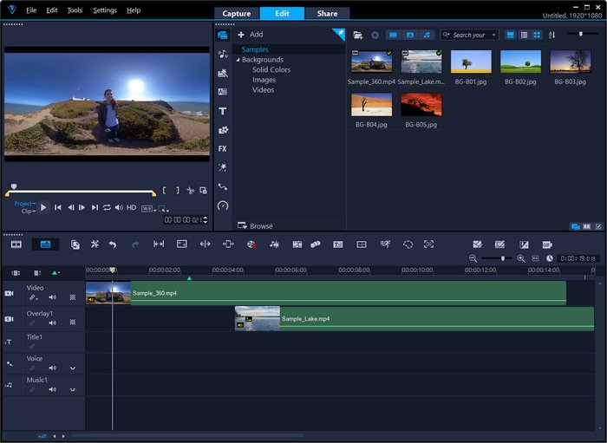Click the Add folder button
The height and width of the screenshot is (443, 607).
[x=251, y=35]
